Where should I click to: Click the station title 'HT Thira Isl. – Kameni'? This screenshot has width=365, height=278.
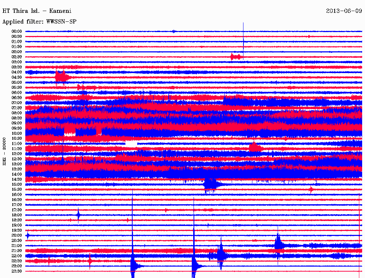click(37, 11)
